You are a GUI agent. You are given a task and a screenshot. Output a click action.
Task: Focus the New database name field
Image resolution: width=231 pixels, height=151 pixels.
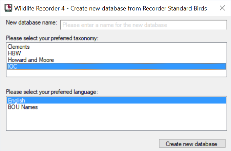[x=144, y=25]
